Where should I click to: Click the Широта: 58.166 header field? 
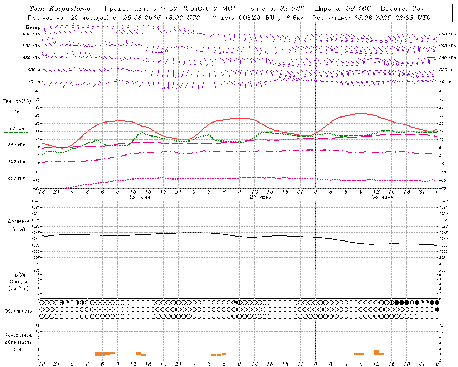tap(343, 9)
